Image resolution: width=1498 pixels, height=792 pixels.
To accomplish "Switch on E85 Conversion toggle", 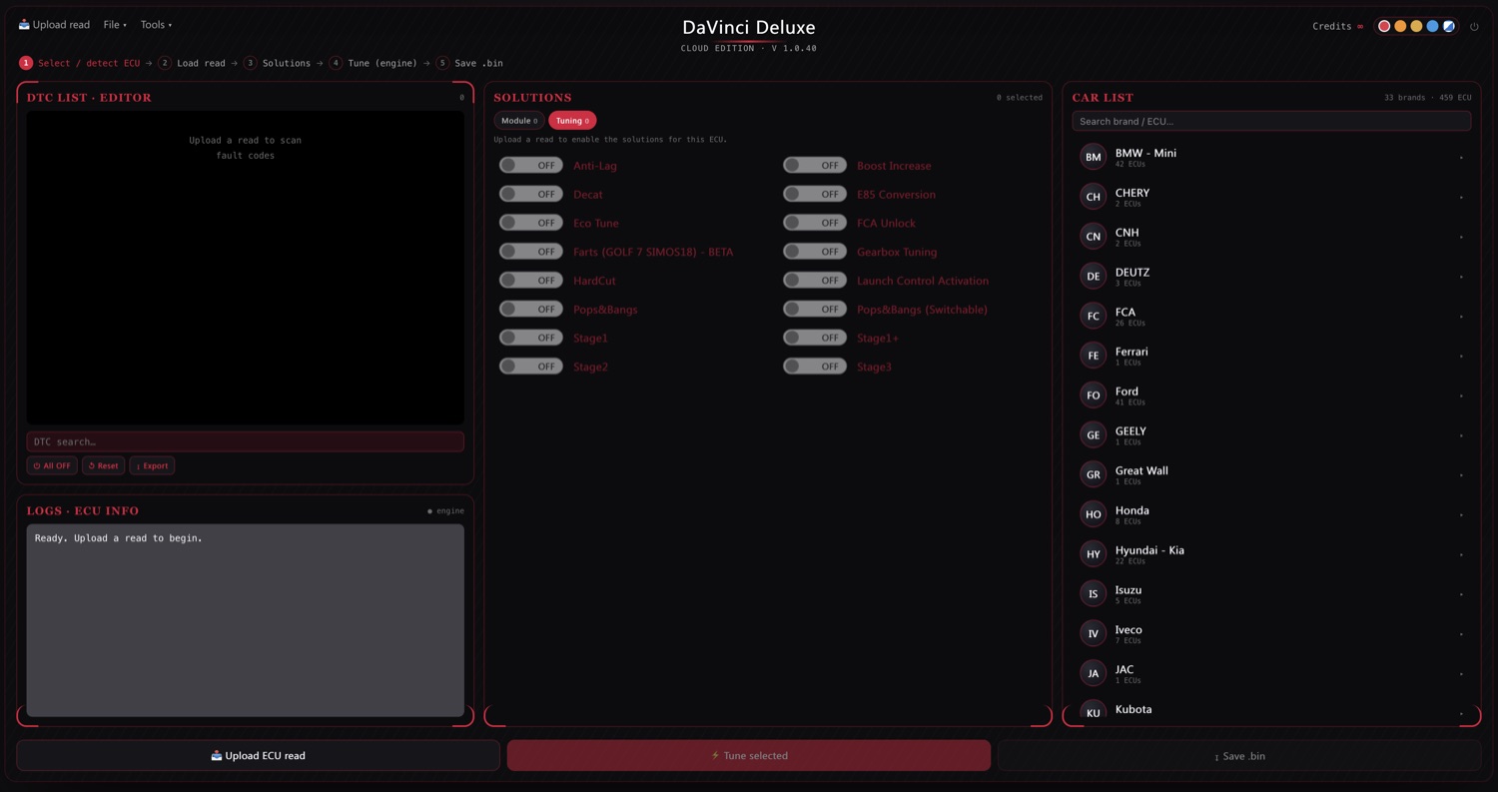I will [x=815, y=194].
